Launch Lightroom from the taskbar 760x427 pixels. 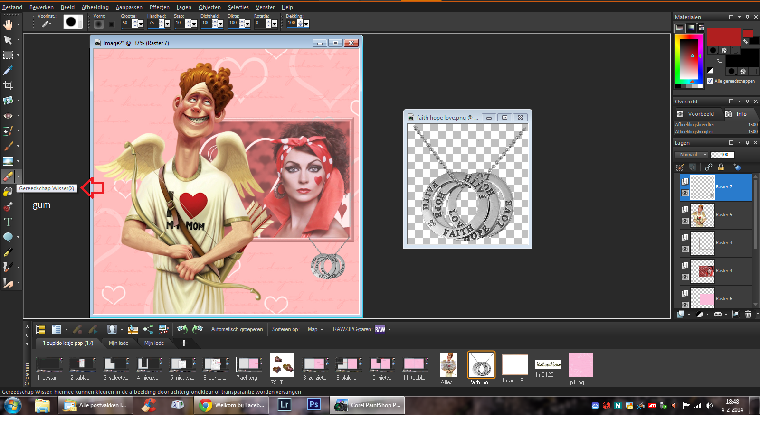pos(285,405)
